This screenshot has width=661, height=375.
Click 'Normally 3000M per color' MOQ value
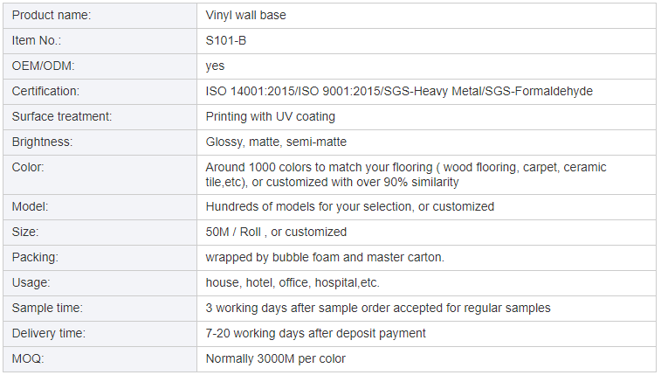click(x=276, y=359)
